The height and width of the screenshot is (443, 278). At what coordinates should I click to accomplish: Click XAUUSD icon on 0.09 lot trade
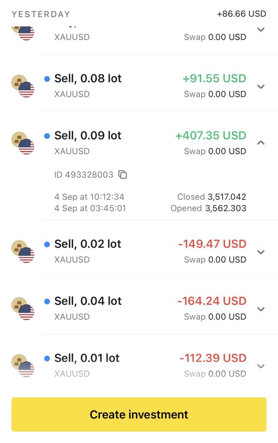22,143
